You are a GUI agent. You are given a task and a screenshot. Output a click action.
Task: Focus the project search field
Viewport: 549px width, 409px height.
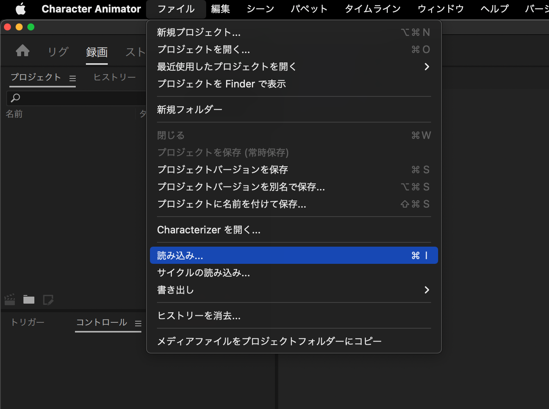coord(77,98)
